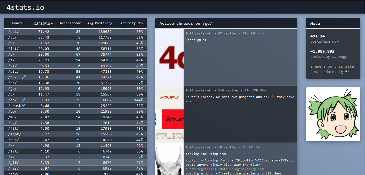Click the pin icon beside /trash
365x175 pixels.
coord(24,106)
